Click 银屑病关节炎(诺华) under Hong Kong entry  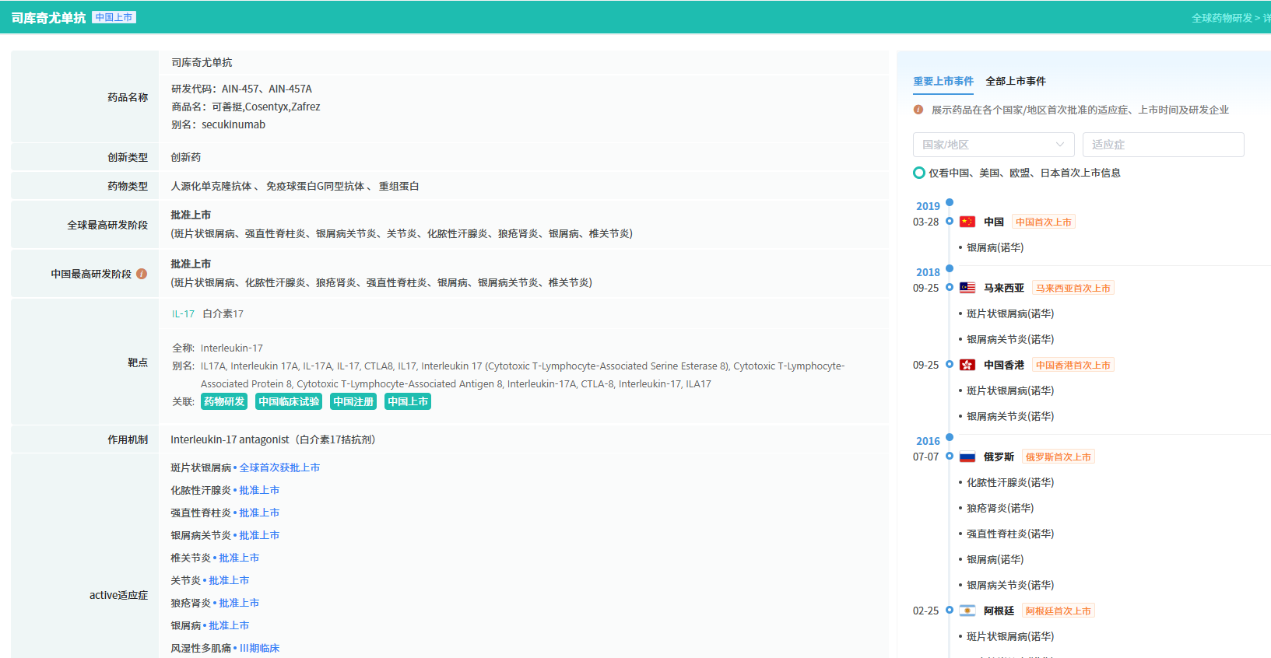(1010, 416)
